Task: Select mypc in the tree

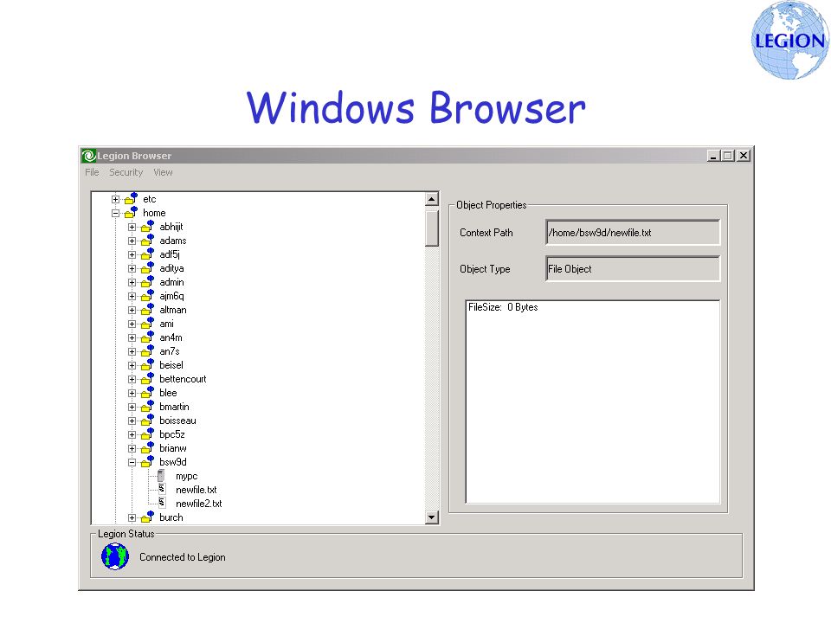Action: point(187,476)
